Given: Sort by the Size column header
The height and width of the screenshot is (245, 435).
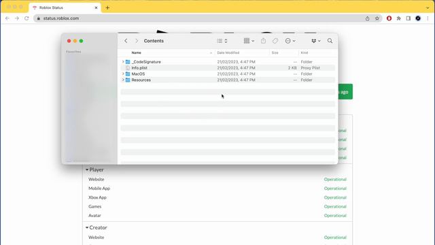Looking at the screenshot, I should pos(275,52).
